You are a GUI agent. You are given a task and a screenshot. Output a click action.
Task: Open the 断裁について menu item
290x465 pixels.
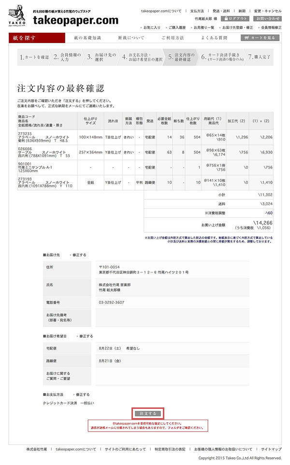tap(131, 38)
